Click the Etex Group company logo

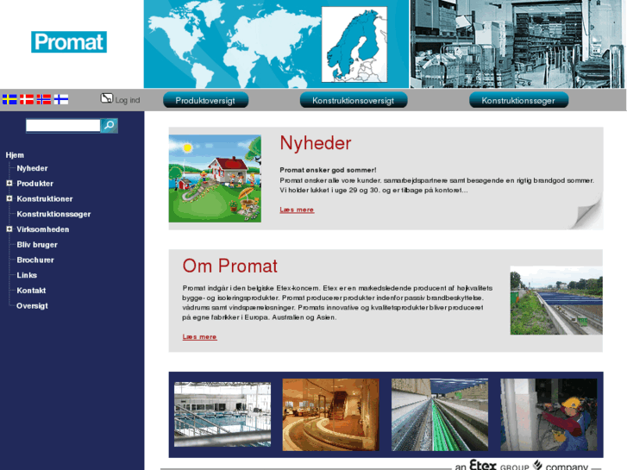(x=522, y=466)
